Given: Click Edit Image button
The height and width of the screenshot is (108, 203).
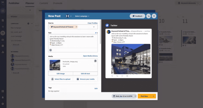Looking at the screenshot, I should 61,73.
